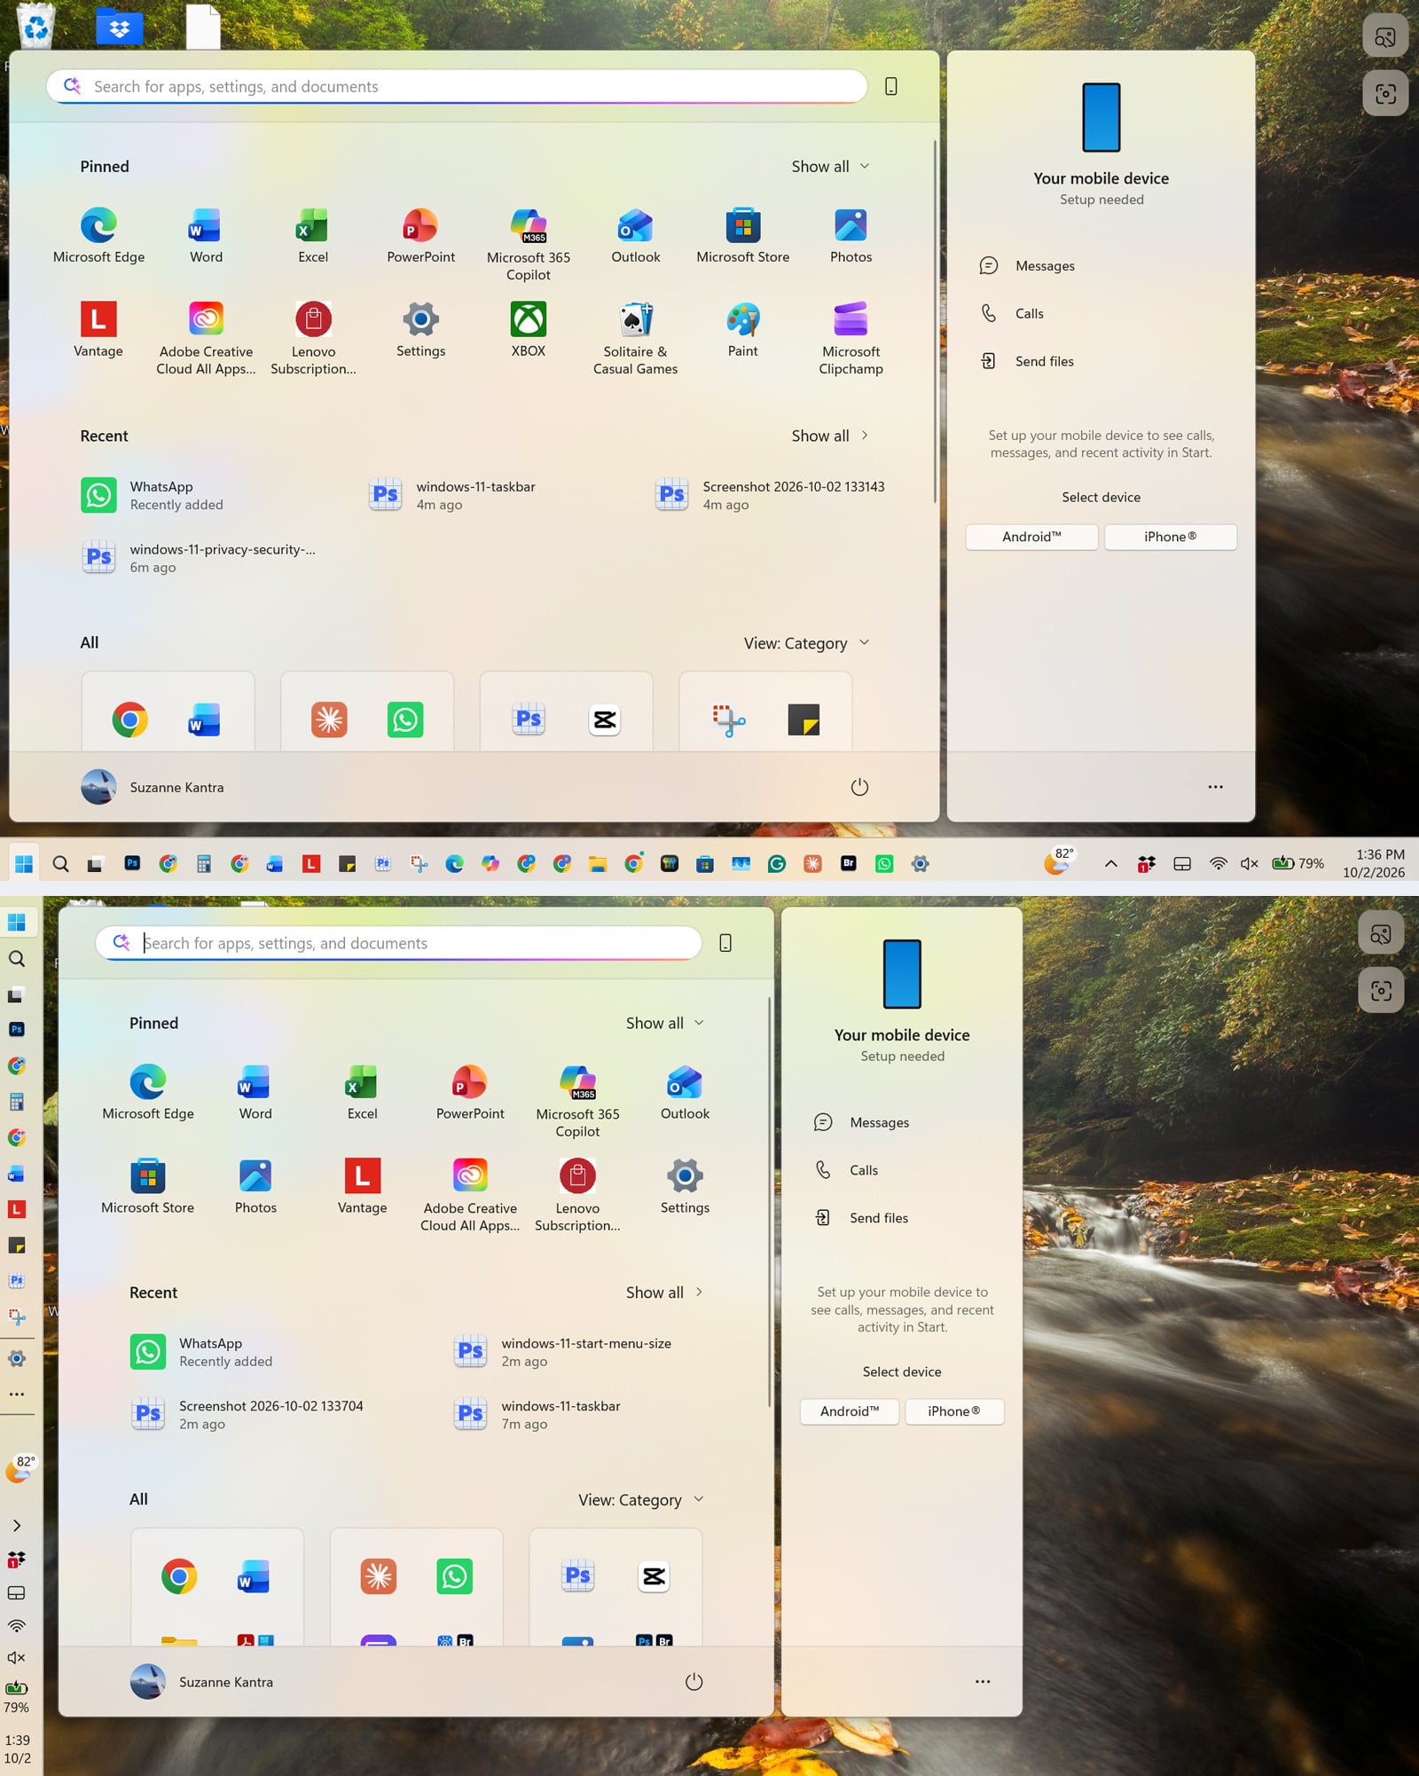
Task: Open the pinned XBOX app
Action: pos(528,329)
